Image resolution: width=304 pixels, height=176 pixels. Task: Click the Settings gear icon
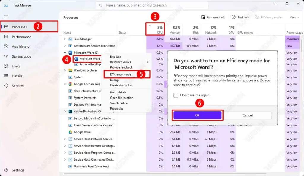point(6,170)
